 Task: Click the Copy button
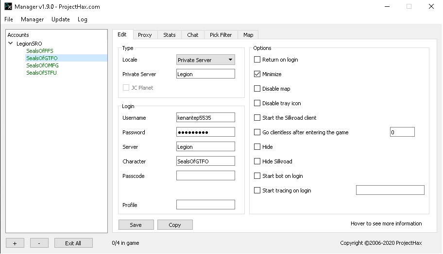(x=175, y=225)
